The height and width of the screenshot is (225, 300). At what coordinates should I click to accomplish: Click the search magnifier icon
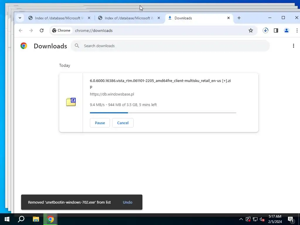(77, 46)
